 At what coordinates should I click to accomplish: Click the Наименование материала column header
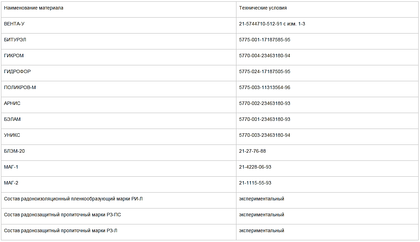(x=34, y=8)
